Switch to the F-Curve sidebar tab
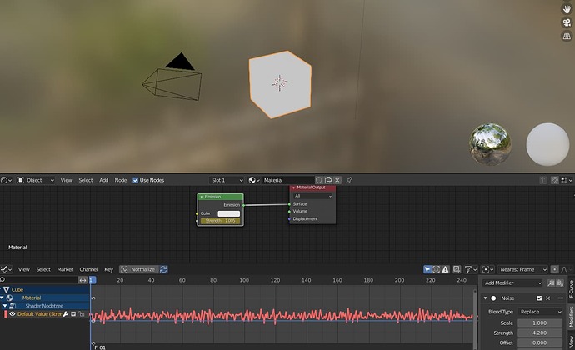The width and height of the screenshot is (575, 350). [x=571, y=288]
